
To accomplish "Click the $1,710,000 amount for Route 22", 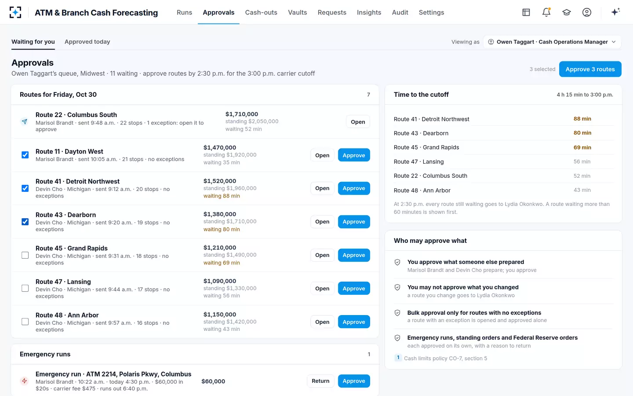I will (242, 114).
